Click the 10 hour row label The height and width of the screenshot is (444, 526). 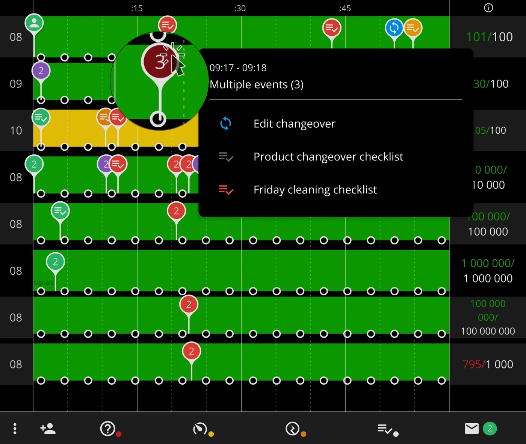pyautogui.click(x=16, y=131)
